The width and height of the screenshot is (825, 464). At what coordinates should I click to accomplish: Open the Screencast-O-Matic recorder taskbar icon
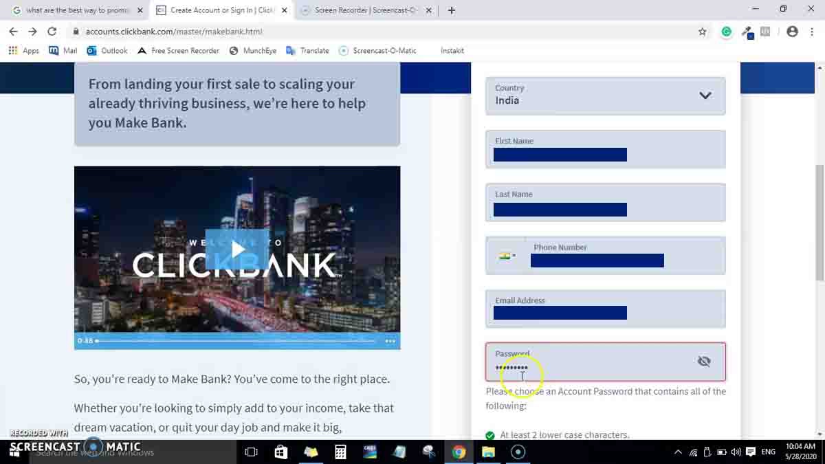[x=518, y=452]
